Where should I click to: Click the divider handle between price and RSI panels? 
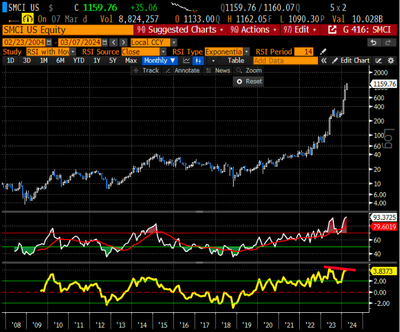point(199,212)
